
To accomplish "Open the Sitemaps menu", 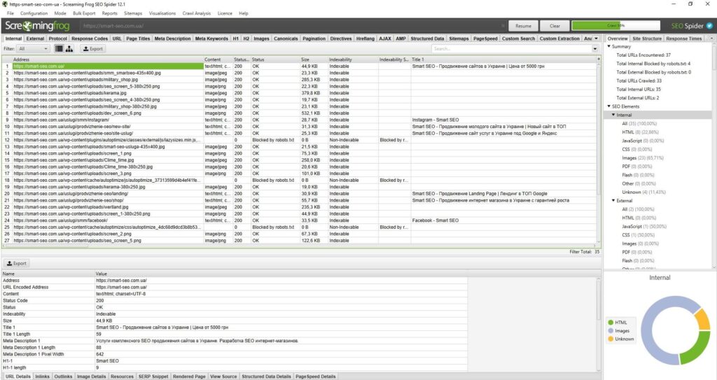I will tap(133, 13).
